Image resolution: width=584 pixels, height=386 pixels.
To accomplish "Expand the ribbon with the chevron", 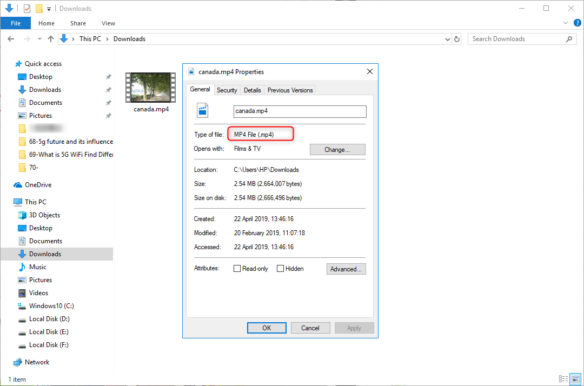I will click(x=566, y=23).
